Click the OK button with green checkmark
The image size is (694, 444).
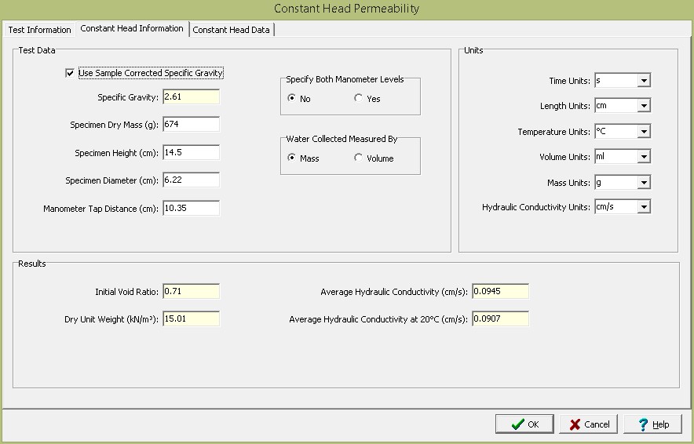524,424
